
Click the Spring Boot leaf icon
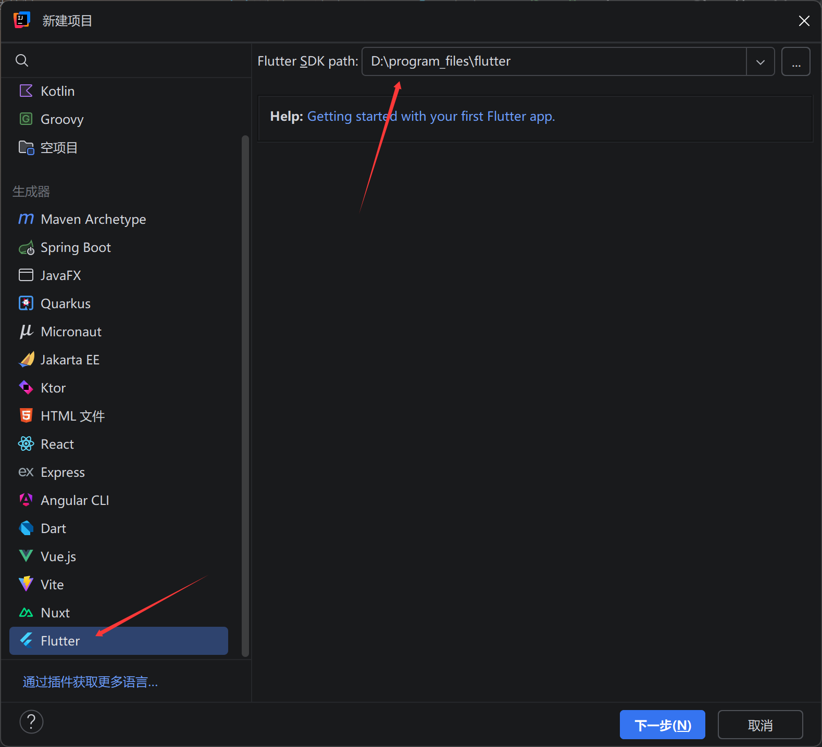(x=26, y=247)
